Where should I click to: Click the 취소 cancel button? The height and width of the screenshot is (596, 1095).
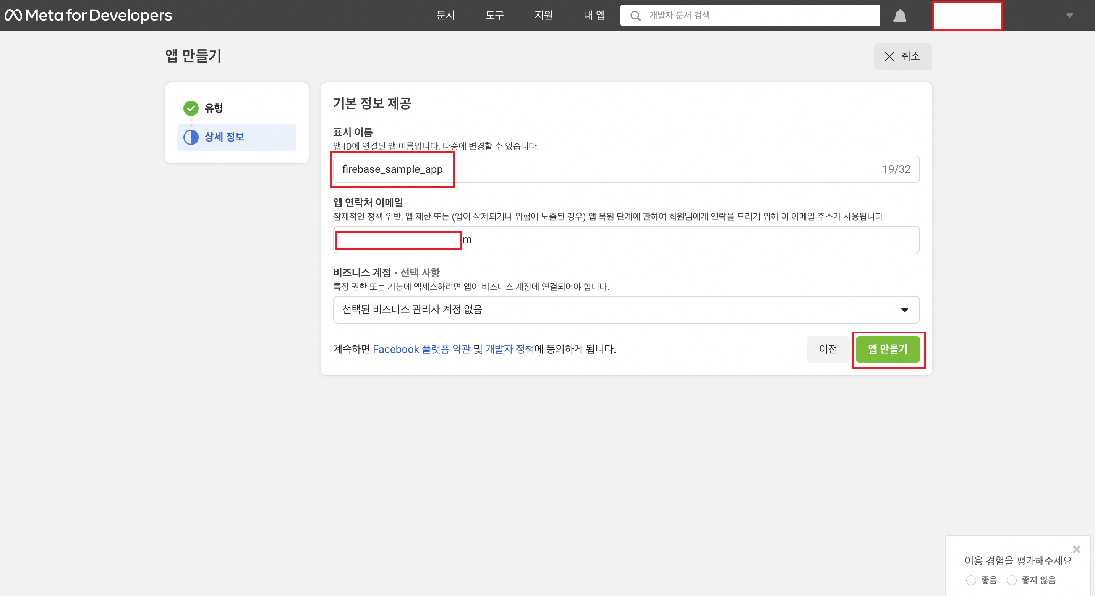coord(902,56)
